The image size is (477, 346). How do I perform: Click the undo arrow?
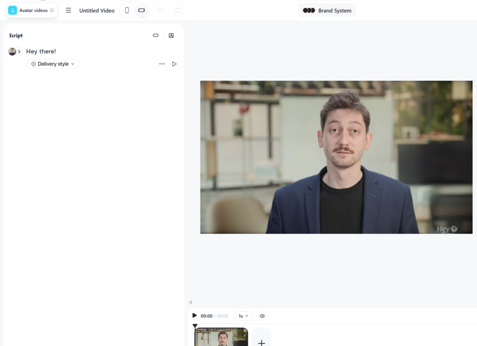(160, 10)
